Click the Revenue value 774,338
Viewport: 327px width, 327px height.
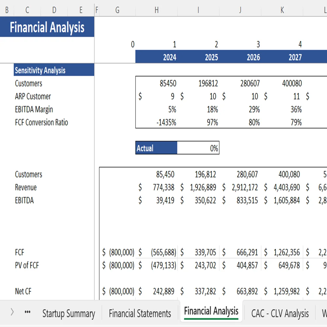165,187
